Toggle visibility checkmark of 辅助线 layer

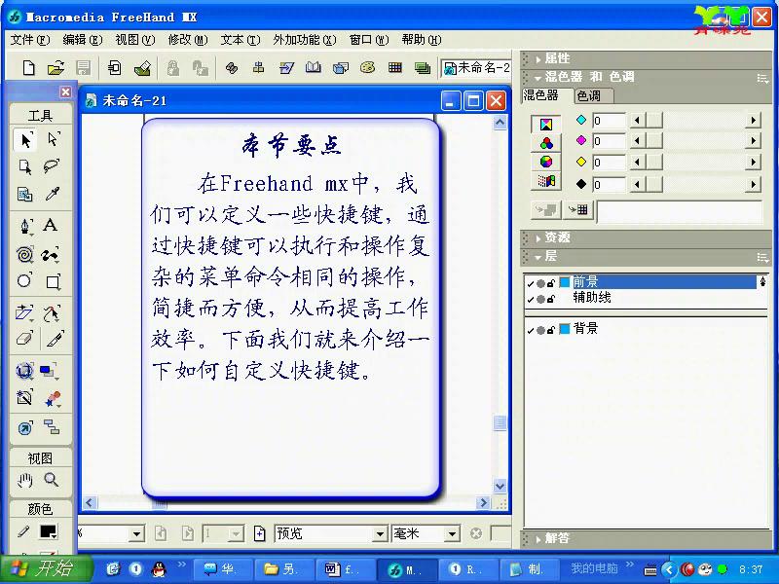530,300
